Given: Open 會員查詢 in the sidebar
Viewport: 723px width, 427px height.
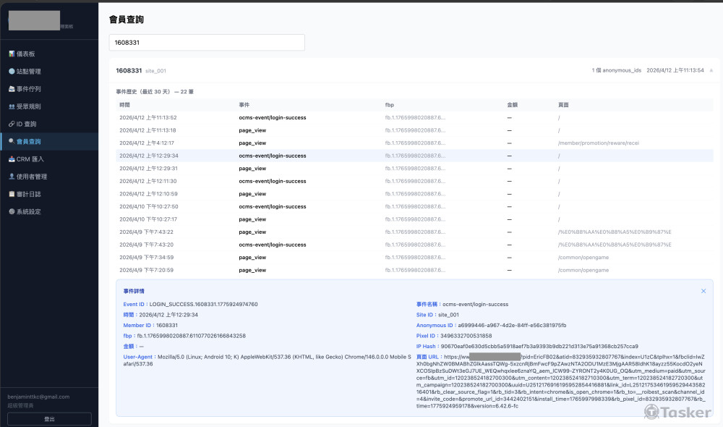Looking at the screenshot, I should (29, 142).
